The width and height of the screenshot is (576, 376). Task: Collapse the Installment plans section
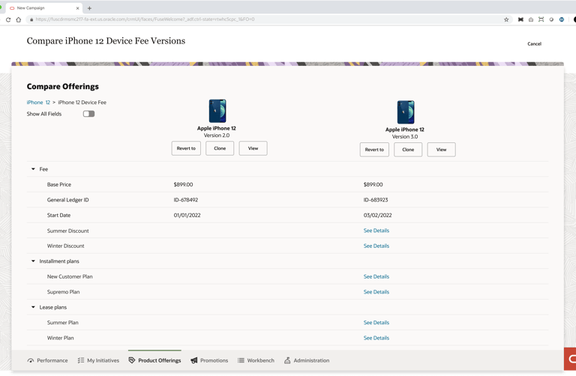[x=33, y=261]
